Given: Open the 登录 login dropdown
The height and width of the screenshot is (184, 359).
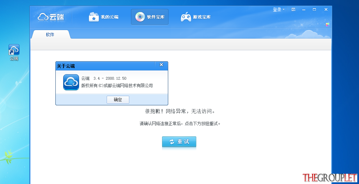Looking at the screenshot, I should [278, 10].
